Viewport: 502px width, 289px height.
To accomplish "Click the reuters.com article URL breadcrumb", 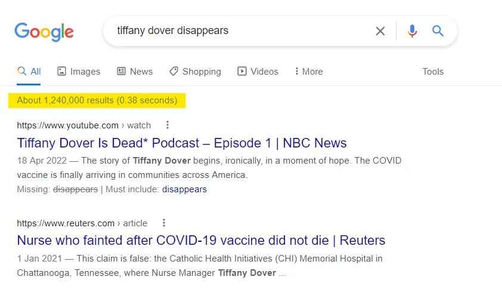I will coord(82,223).
